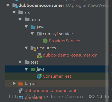The width and height of the screenshot is (112, 102).
Task: Collapse the resources folder arrow
Action: pos(26,48)
